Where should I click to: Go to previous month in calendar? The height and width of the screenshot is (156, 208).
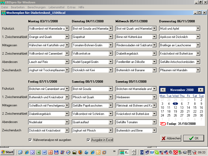coord(163,90)
